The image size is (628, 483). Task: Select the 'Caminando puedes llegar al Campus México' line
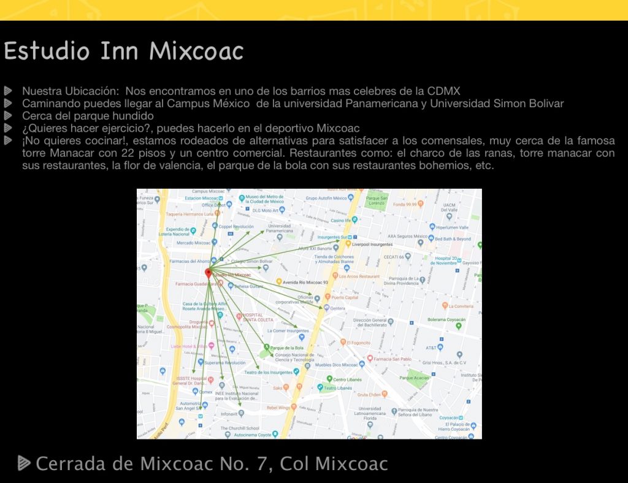tap(293, 104)
